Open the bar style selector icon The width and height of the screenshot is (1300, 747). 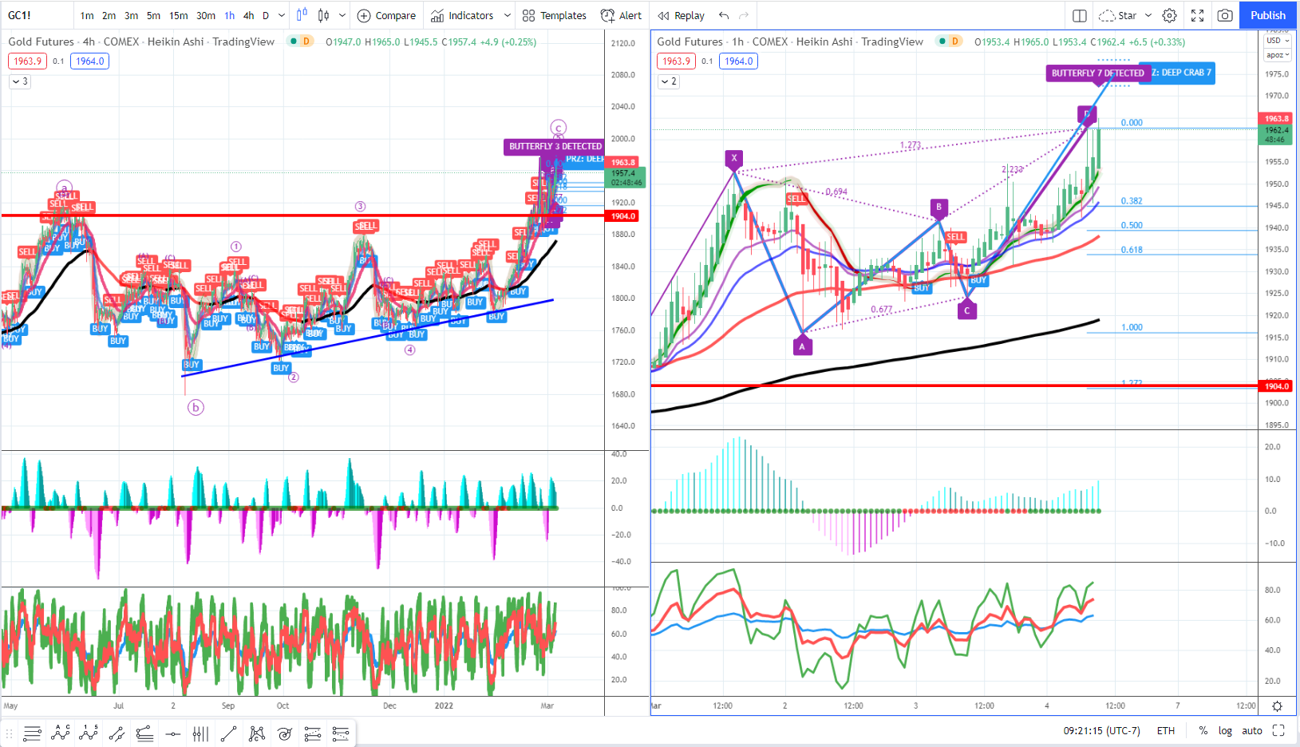(302, 15)
